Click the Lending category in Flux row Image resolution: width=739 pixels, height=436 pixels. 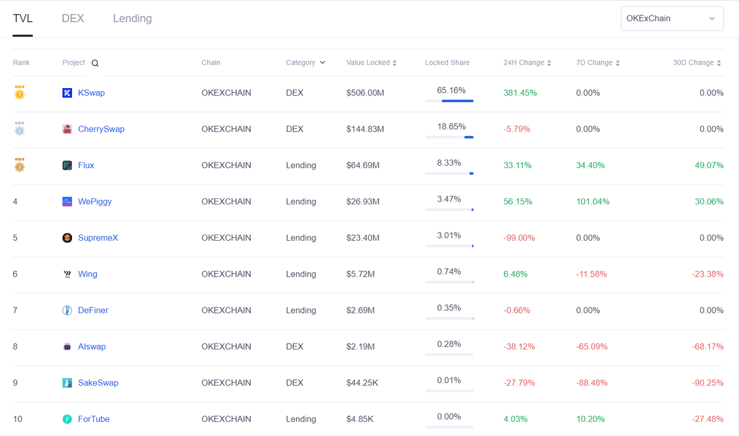click(301, 166)
